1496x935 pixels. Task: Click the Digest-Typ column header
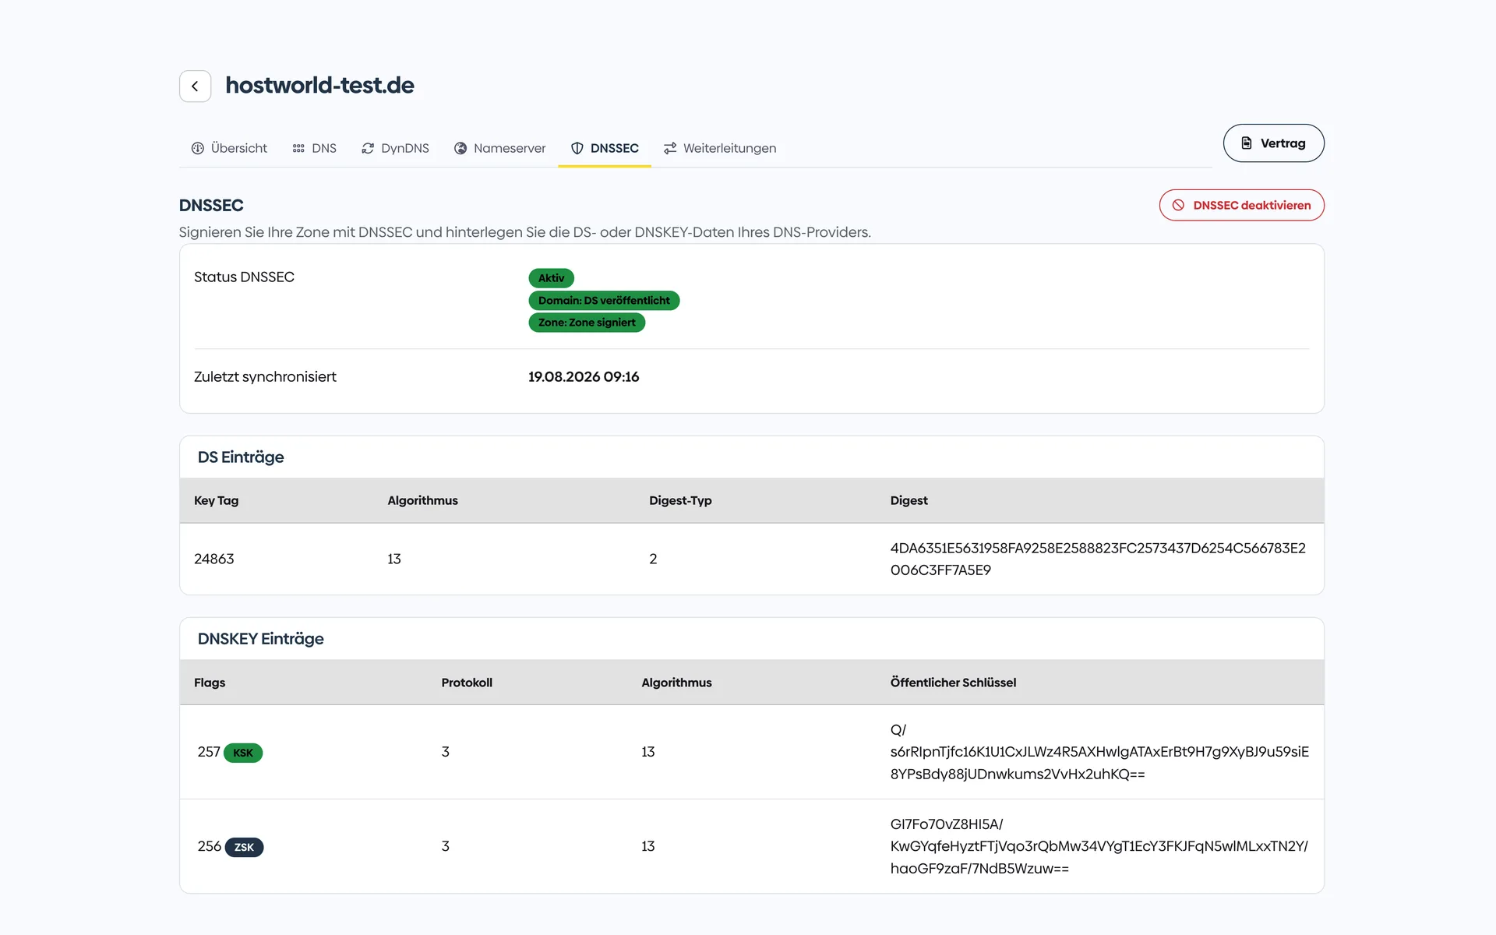tap(680, 500)
